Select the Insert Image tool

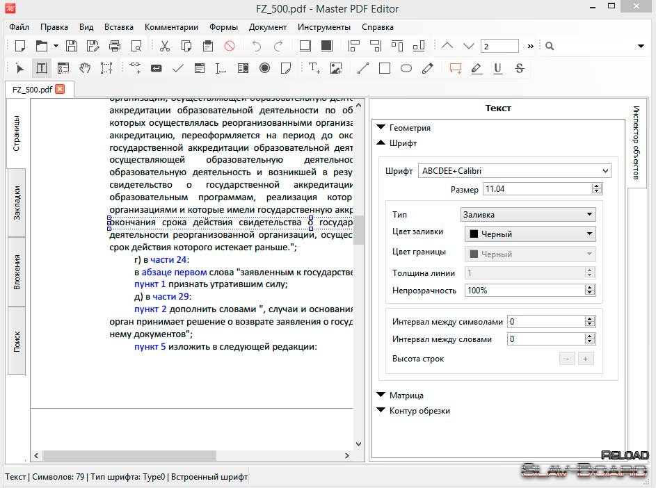[x=335, y=68]
